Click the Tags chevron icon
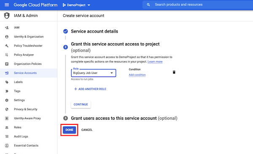 click(x=7, y=91)
